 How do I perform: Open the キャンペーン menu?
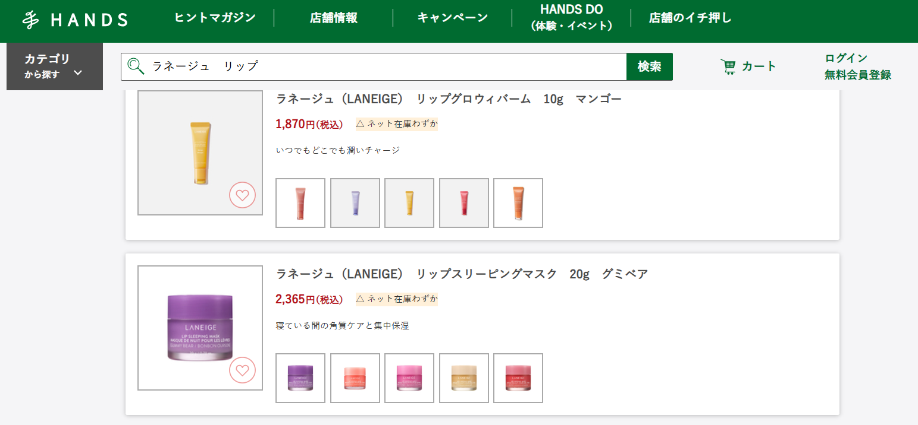(453, 18)
